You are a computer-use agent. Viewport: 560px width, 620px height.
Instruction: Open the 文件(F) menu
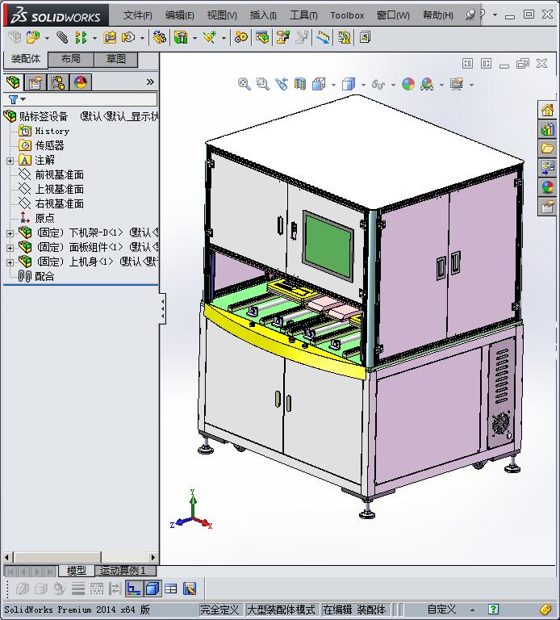[x=137, y=15]
